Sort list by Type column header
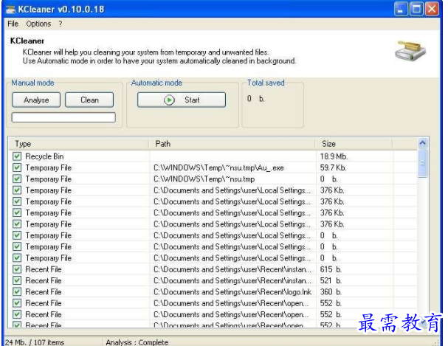This screenshot has height=346, width=448. pos(79,144)
